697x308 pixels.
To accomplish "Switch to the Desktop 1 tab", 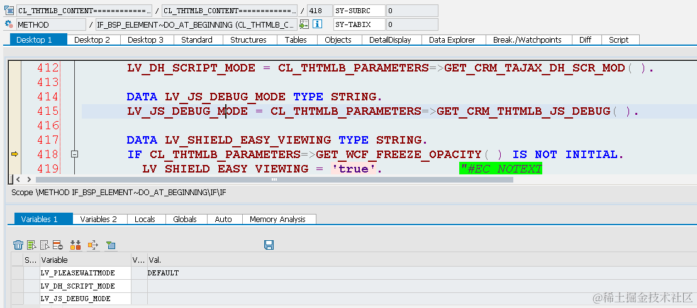I will click(38, 40).
